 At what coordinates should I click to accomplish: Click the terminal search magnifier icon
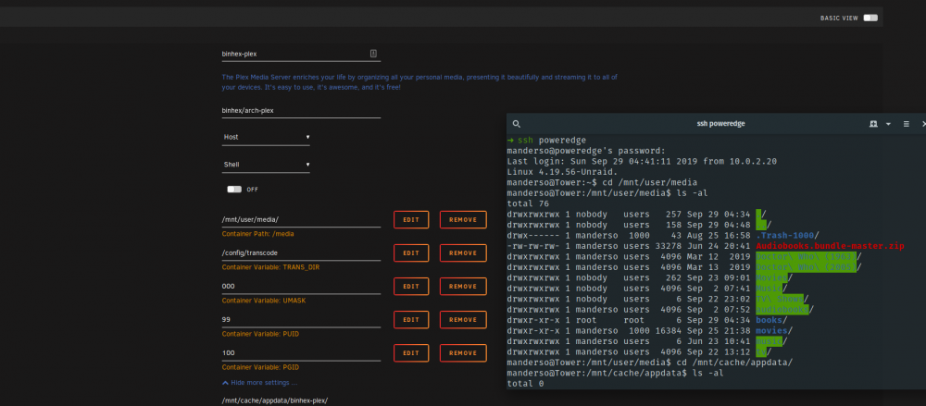(516, 124)
